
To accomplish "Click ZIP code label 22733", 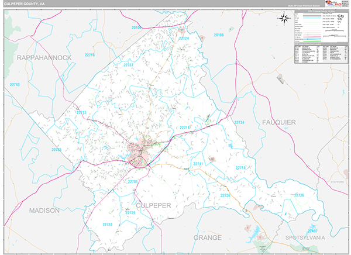I will 108,225.
